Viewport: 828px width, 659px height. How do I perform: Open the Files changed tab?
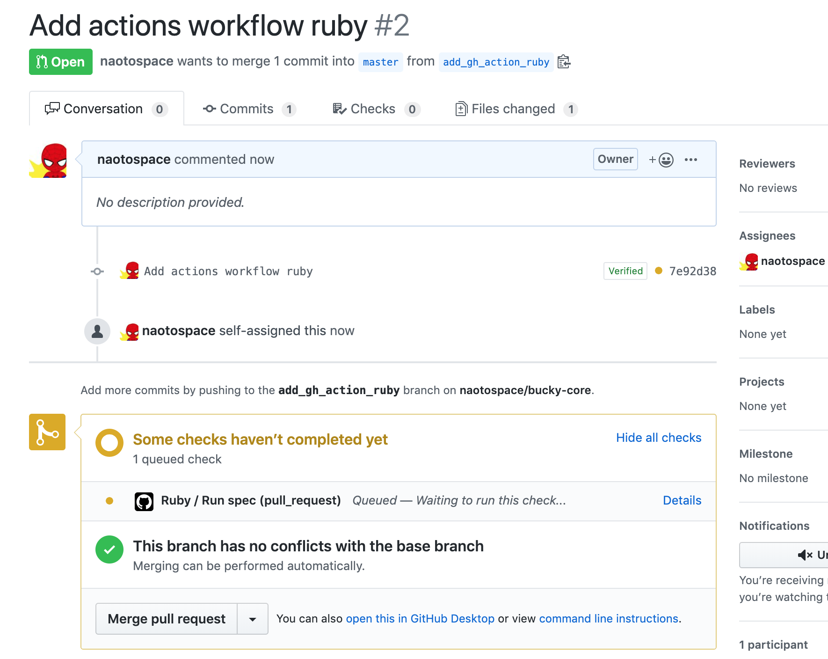click(x=516, y=109)
